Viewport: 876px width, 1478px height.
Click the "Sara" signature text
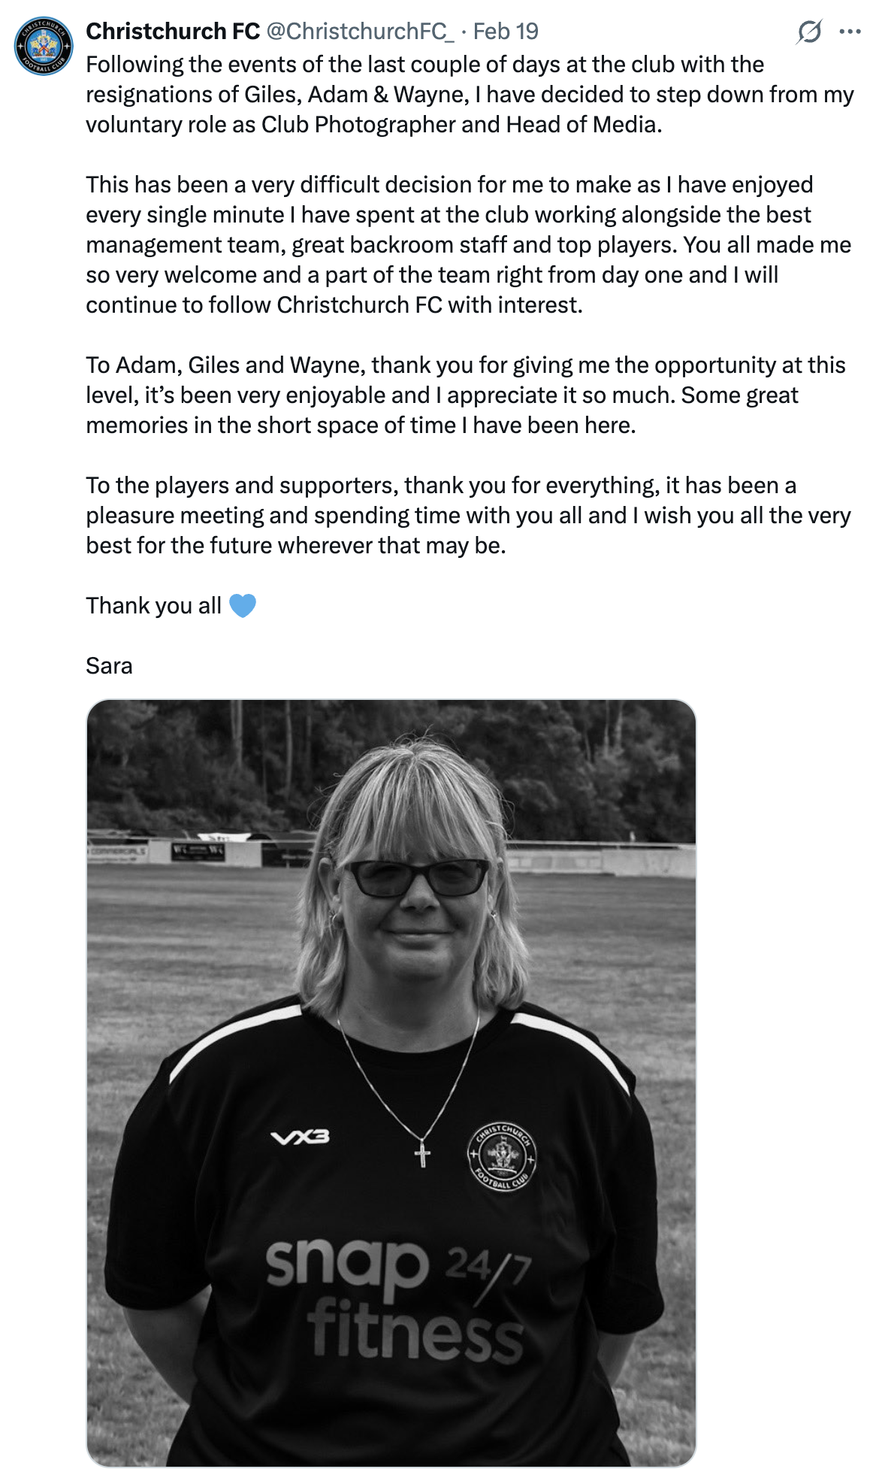pos(109,666)
